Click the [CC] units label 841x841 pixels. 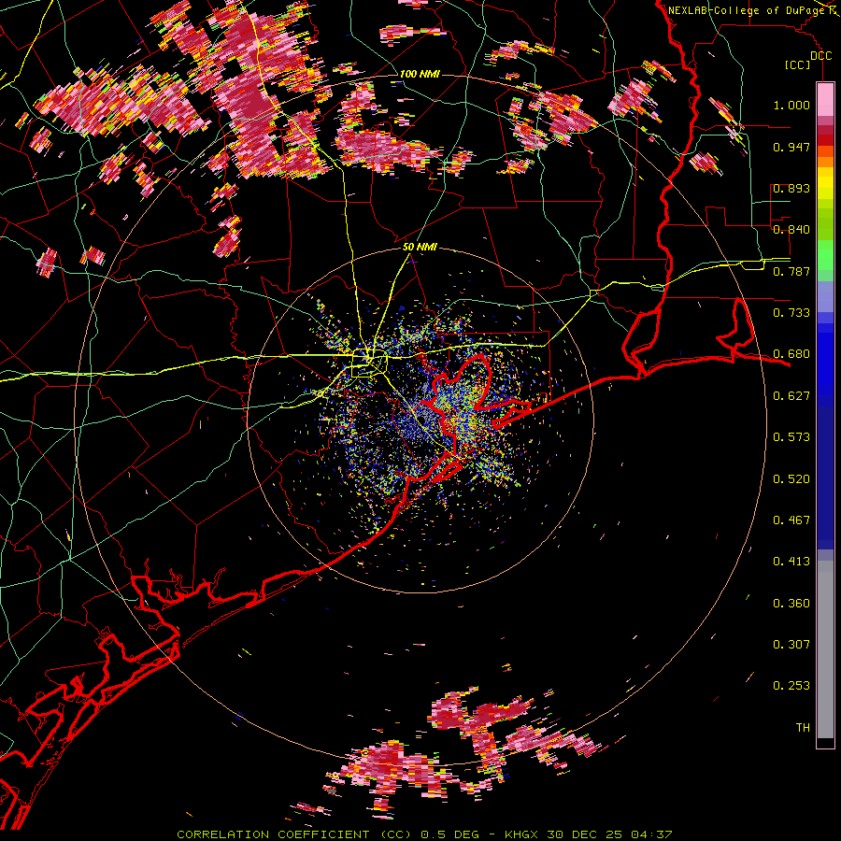point(798,64)
